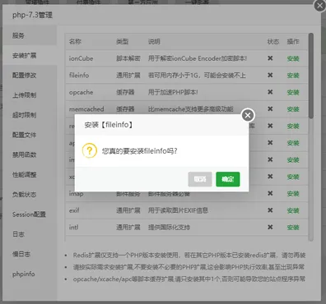This screenshot has height=304, width=326.
Task: Open the 配置文件 sidebar tab
Action: click(30, 135)
